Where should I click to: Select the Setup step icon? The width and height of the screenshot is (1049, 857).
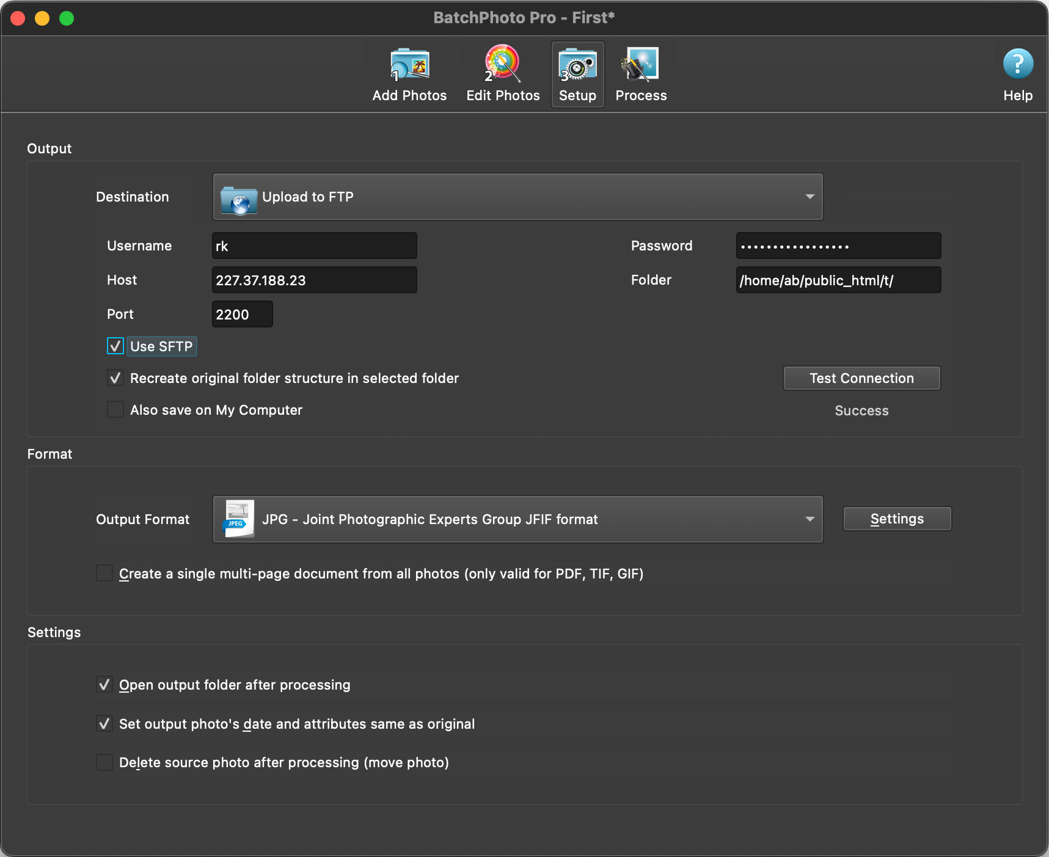click(x=577, y=65)
